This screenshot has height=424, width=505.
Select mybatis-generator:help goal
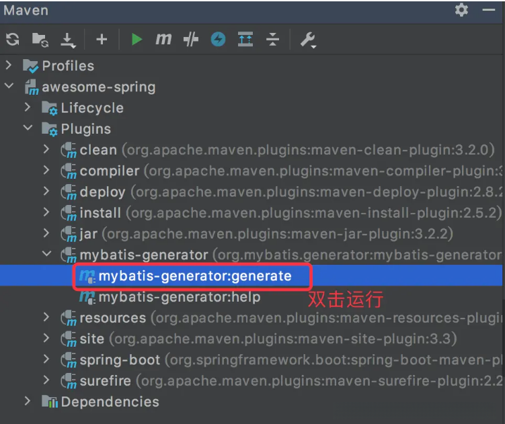[180, 297]
